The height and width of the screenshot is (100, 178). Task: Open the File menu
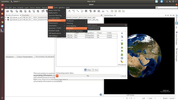click(x=6, y=7)
